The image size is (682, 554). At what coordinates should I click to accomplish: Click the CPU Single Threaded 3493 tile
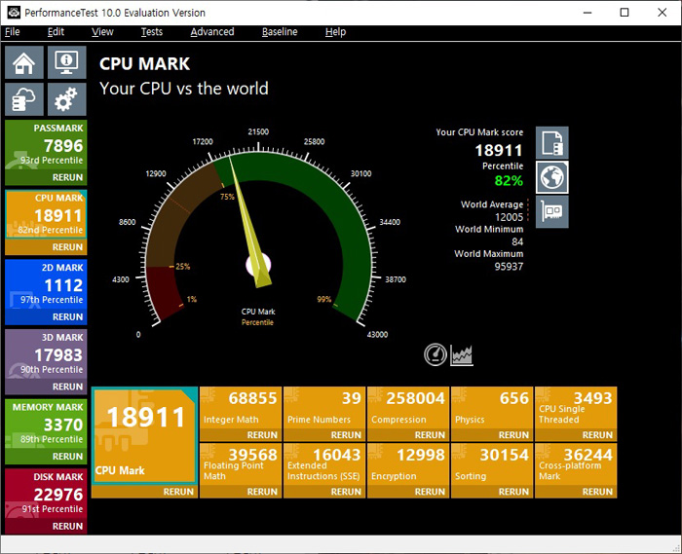click(576, 408)
